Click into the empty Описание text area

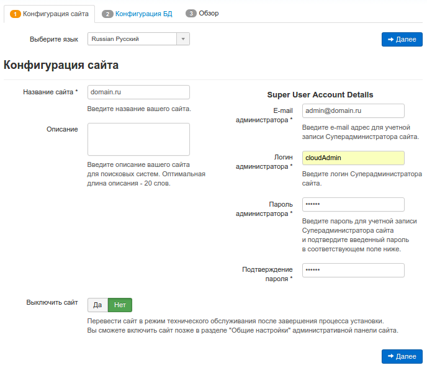(x=138, y=139)
